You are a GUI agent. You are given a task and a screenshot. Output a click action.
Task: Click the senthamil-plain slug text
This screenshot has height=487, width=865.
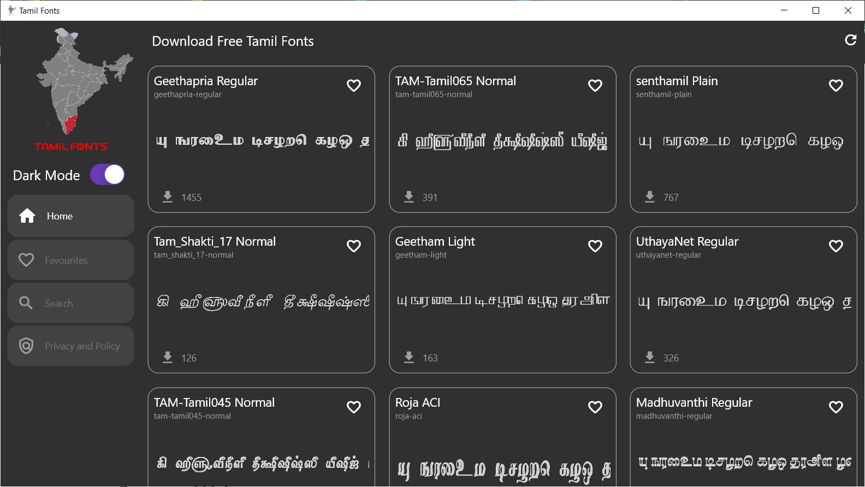(x=663, y=94)
